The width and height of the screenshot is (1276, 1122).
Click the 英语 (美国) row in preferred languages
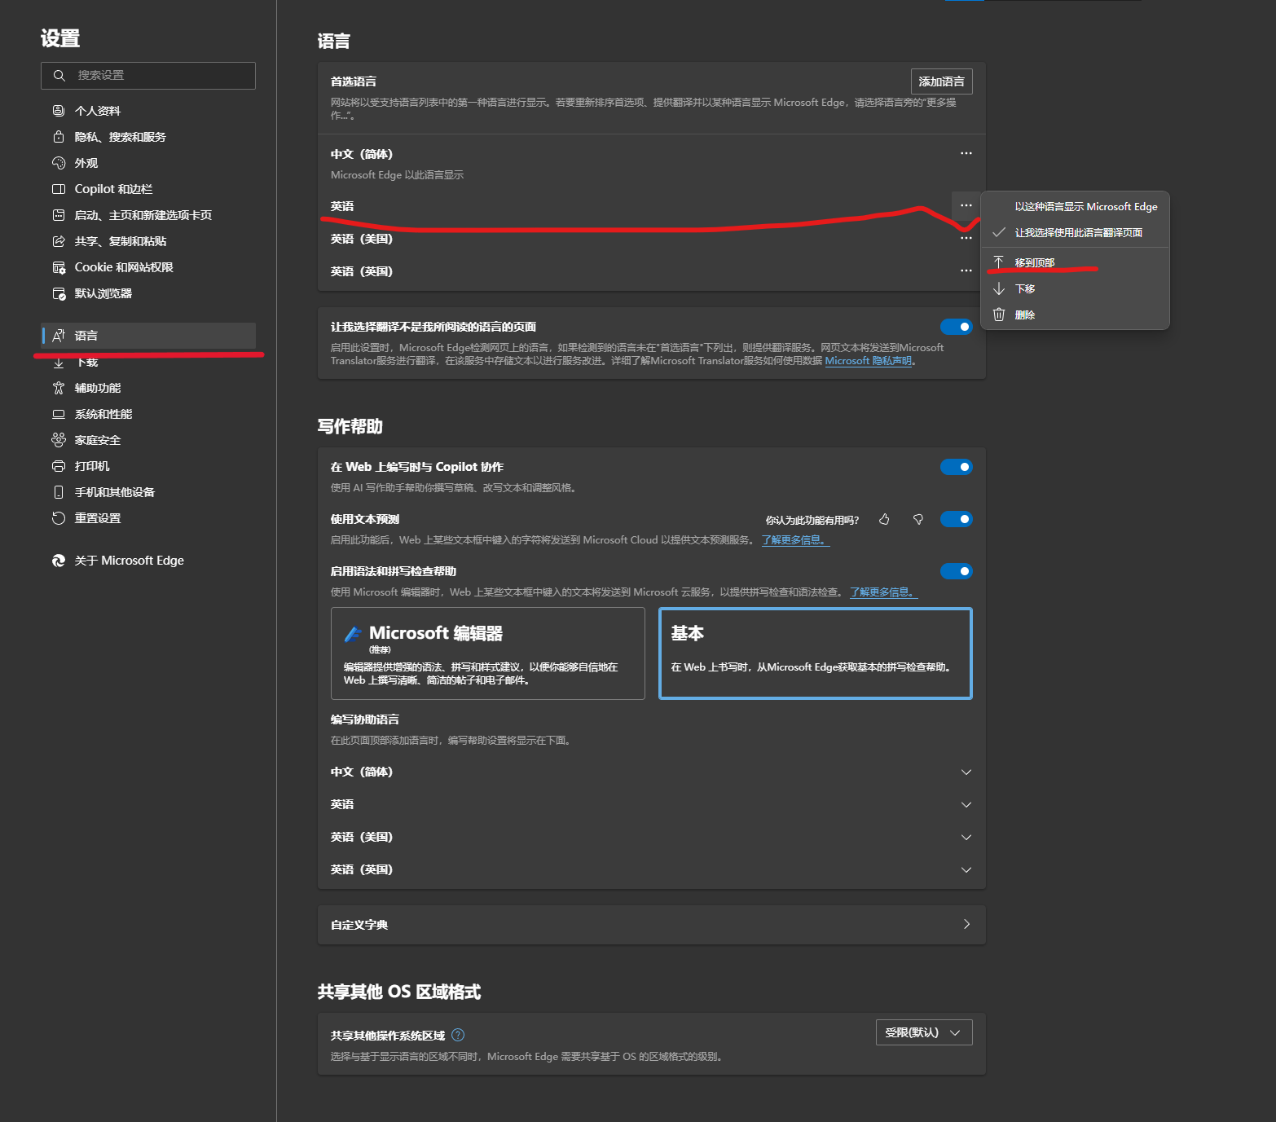tap(652, 239)
